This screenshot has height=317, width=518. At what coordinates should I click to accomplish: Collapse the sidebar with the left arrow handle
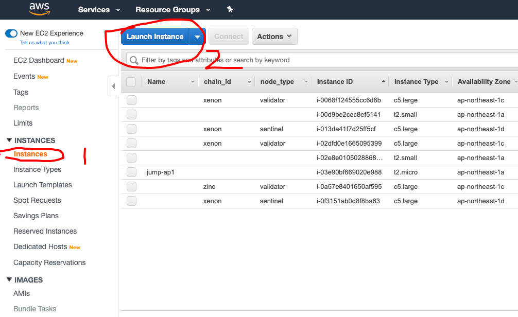coord(113,86)
